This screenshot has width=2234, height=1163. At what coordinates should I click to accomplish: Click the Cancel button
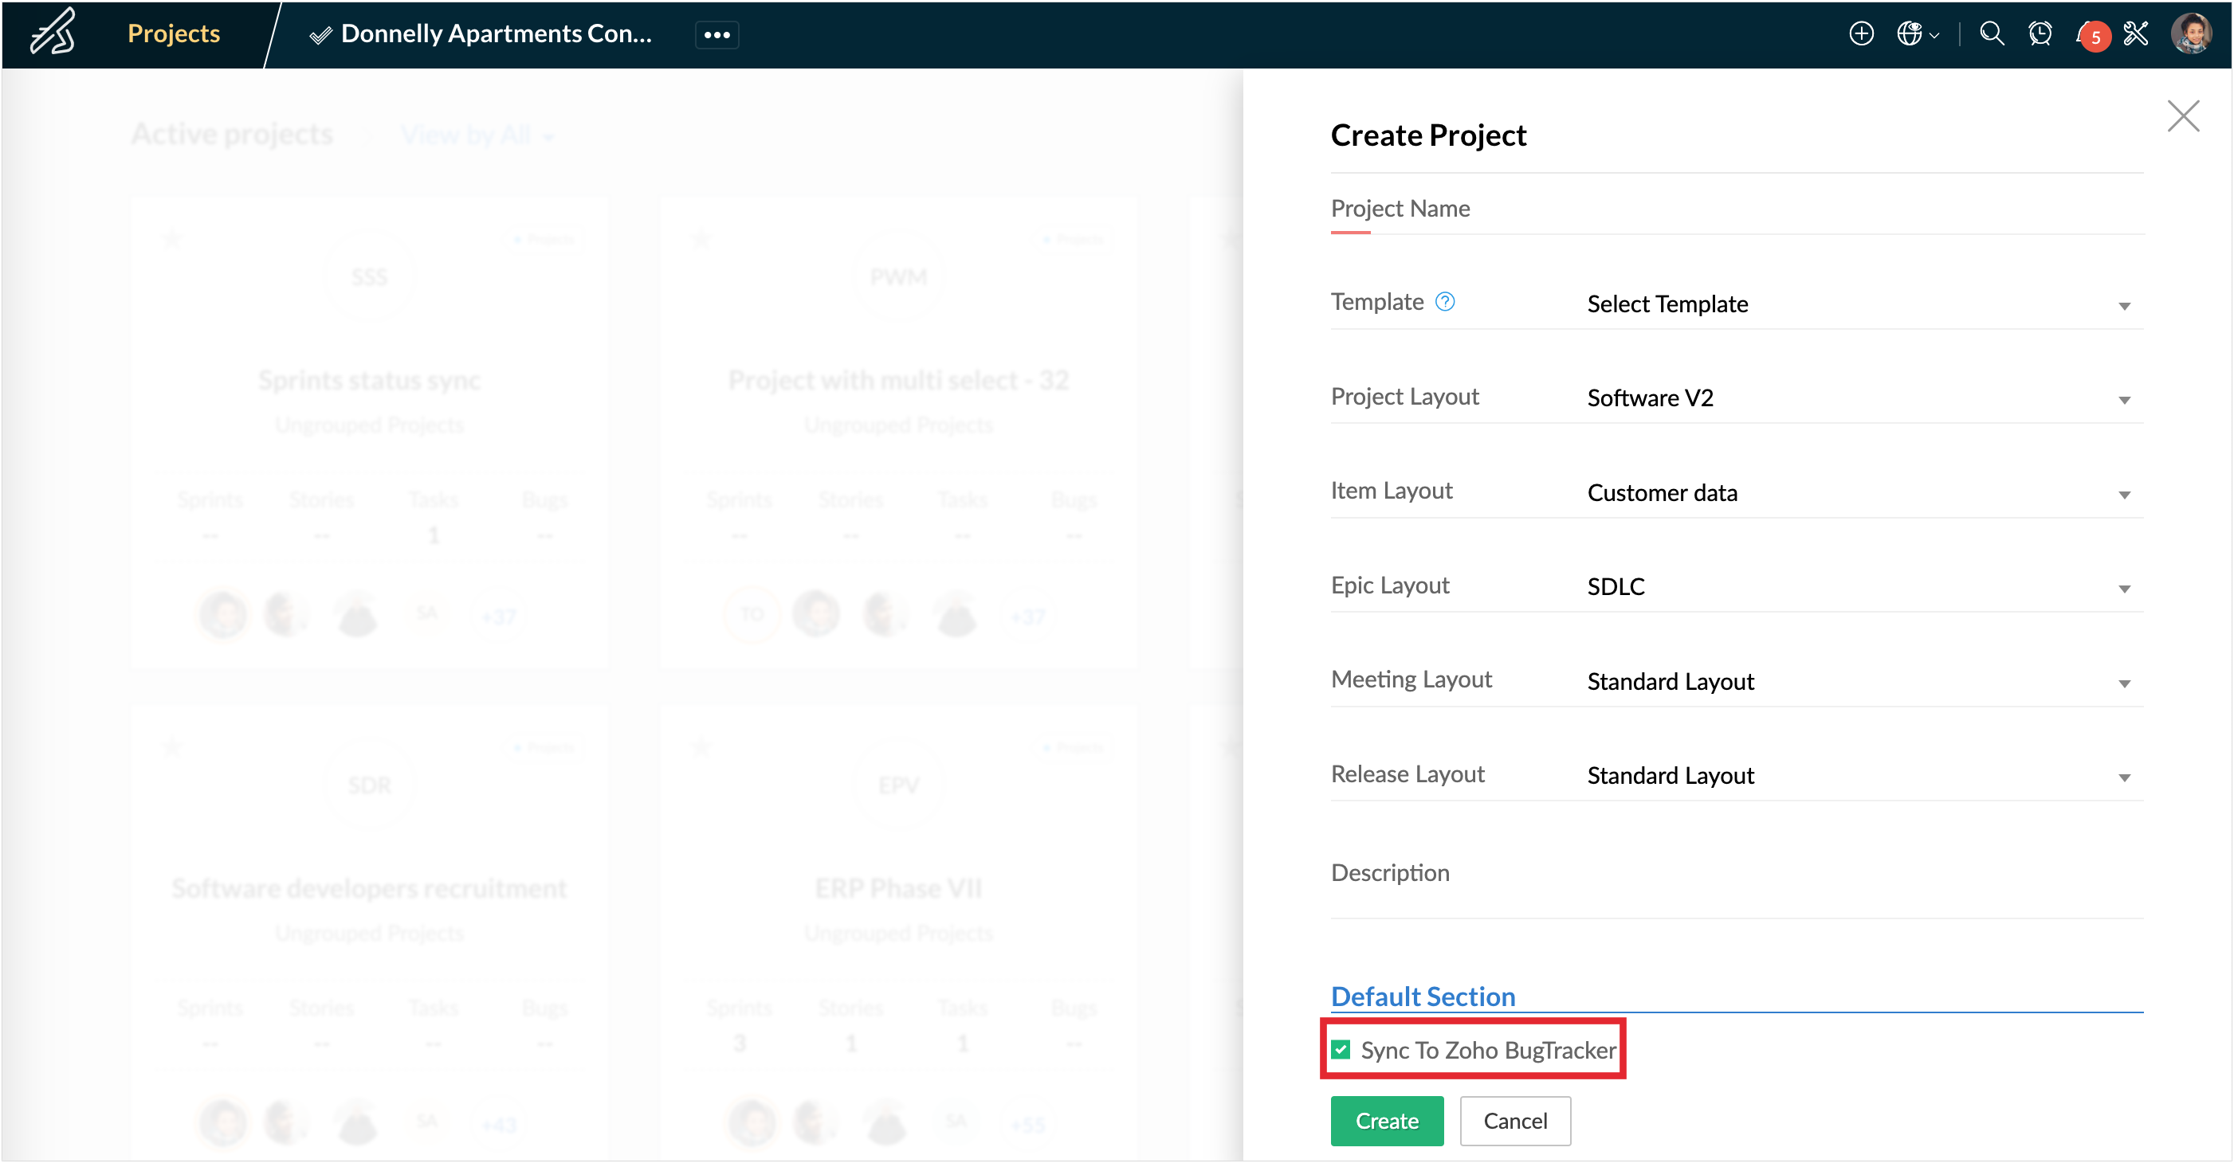[1514, 1121]
